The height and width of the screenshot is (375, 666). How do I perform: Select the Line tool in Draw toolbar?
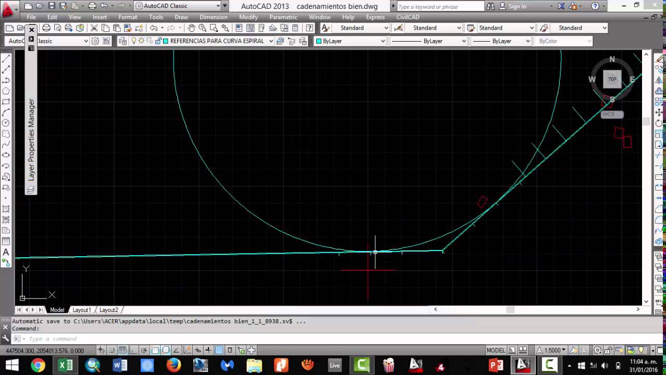(x=6, y=59)
